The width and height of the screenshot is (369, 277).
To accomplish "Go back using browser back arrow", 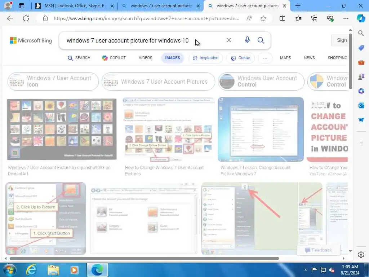I will [10, 18].
